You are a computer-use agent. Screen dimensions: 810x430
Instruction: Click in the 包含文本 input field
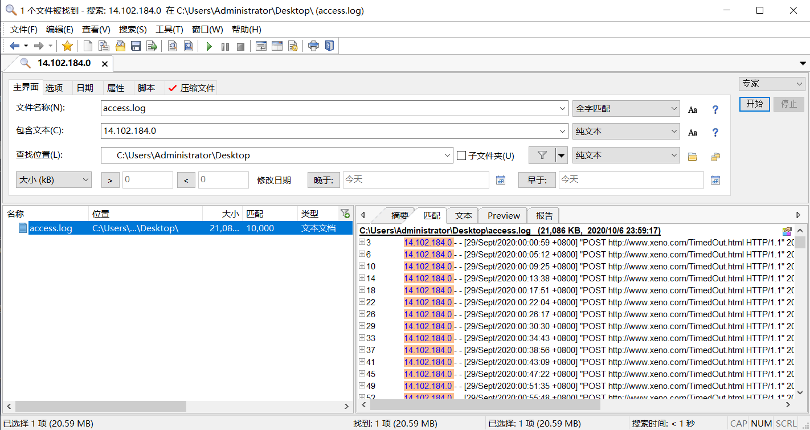pos(334,131)
